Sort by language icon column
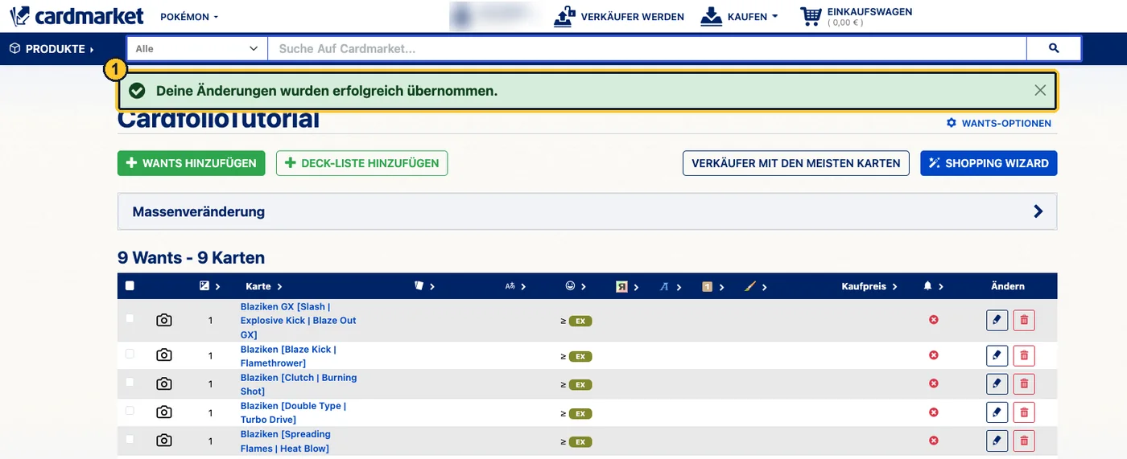The image size is (1127, 459). click(516, 286)
